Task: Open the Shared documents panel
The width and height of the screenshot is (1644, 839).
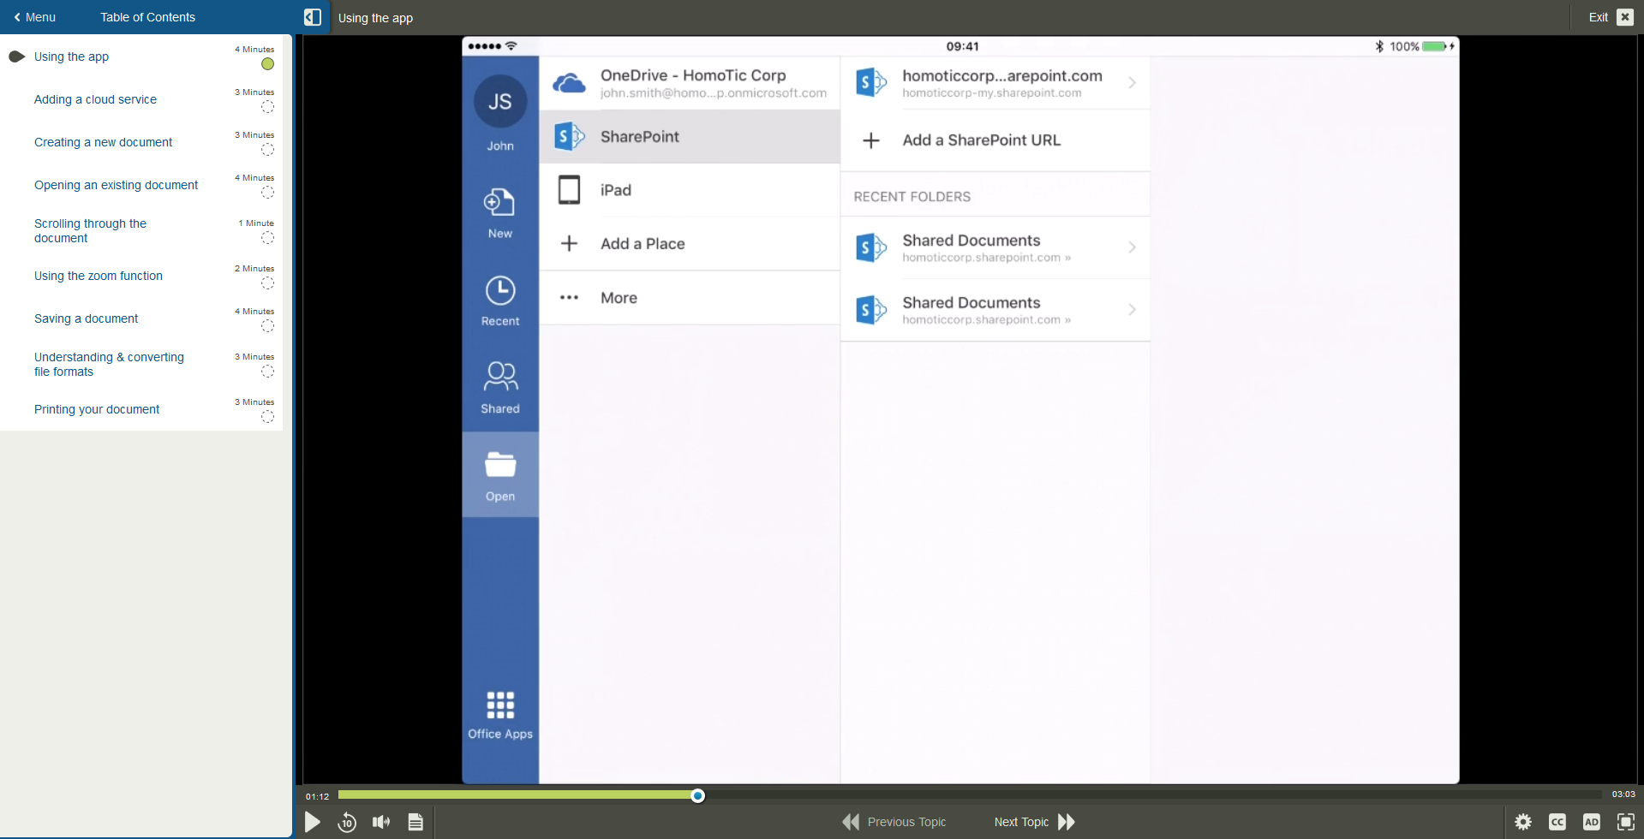Action: coord(499,387)
